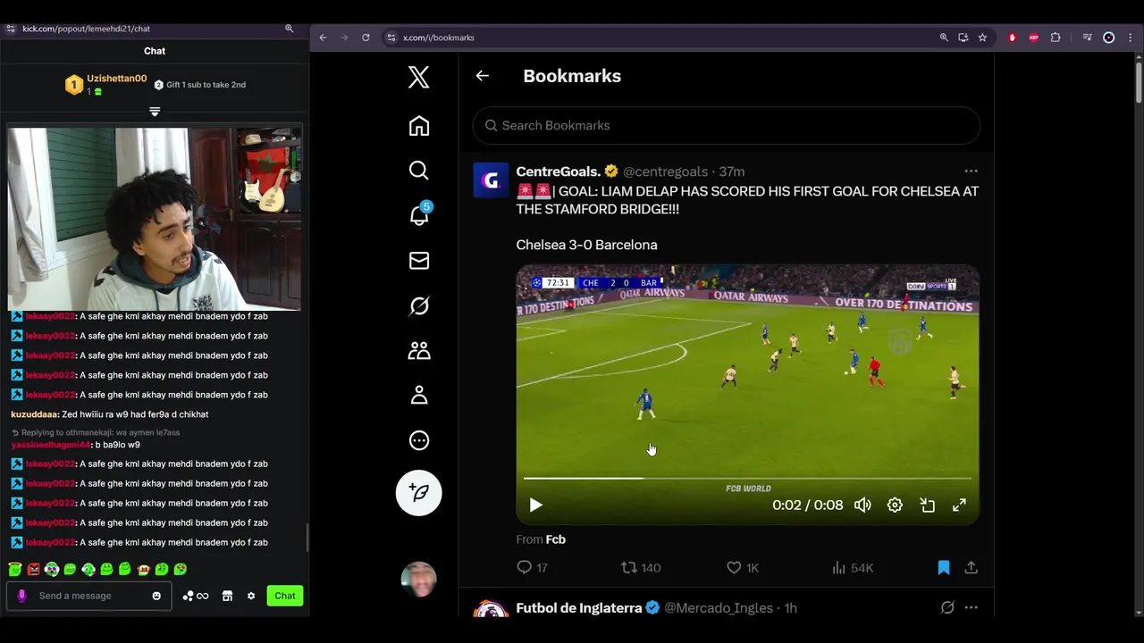Open the red hand blocker extension
Screen dimensions: 1144x643
(1013, 38)
